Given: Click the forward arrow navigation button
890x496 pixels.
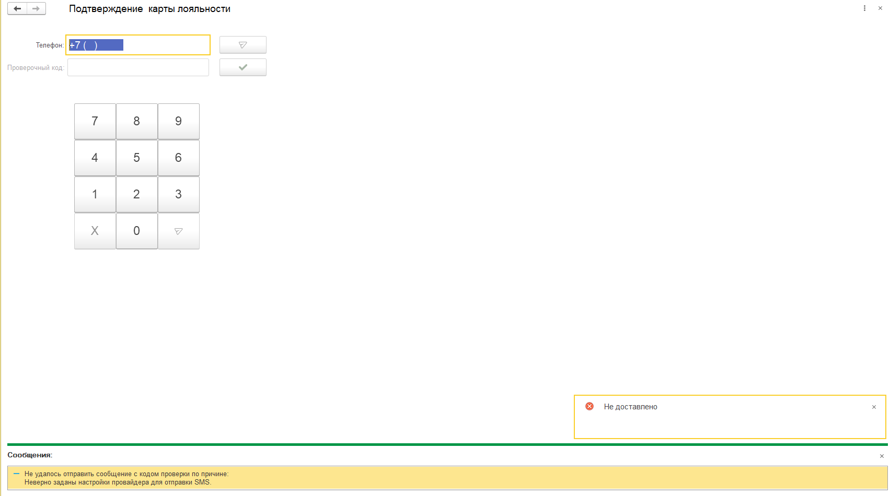Looking at the screenshot, I should [36, 9].
